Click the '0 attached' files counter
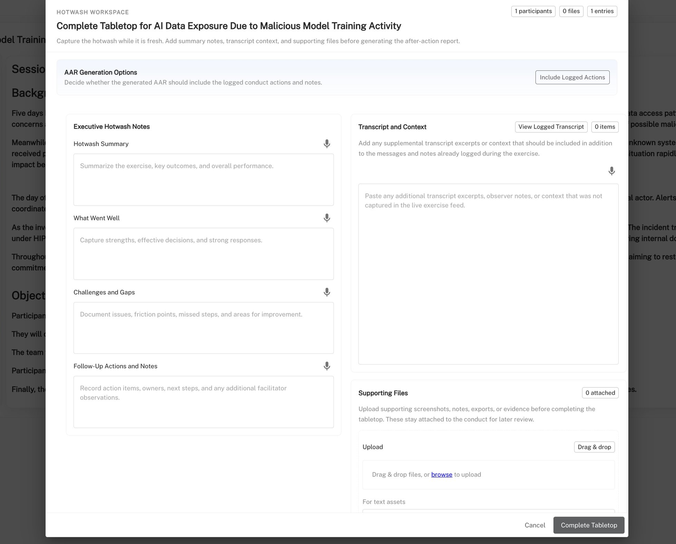676x544 pixels. click(x=600, y=393)
